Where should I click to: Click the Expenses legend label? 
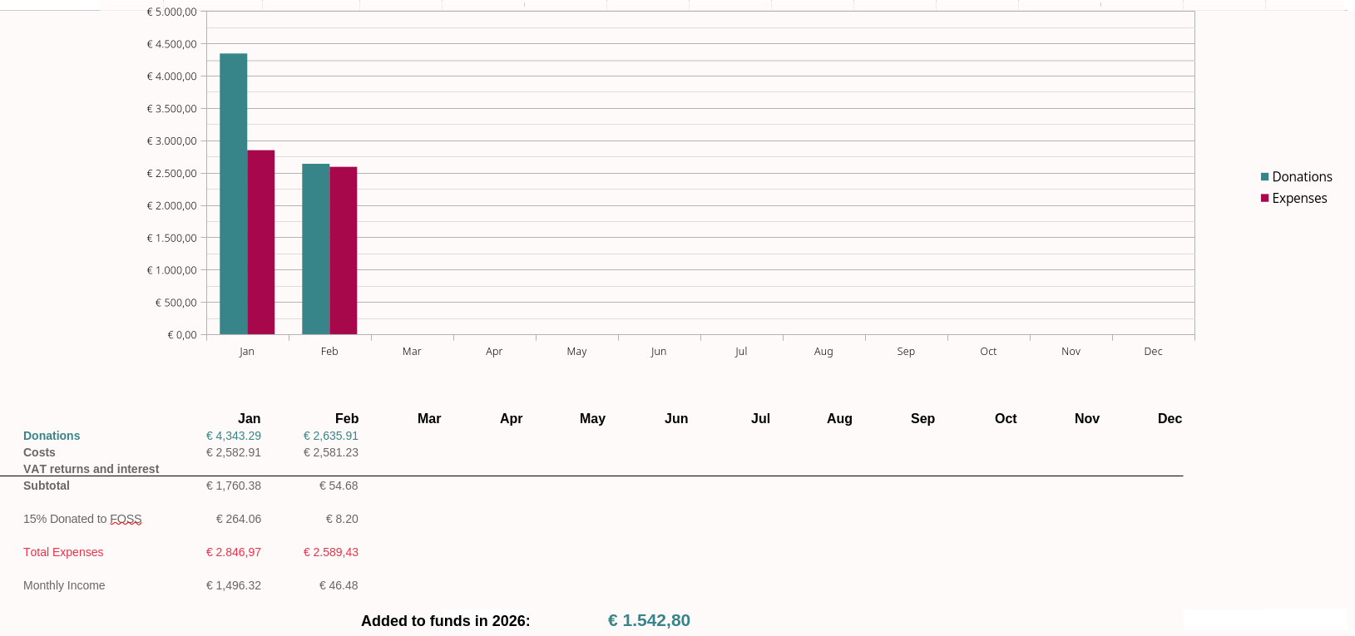click(1299, 198)
